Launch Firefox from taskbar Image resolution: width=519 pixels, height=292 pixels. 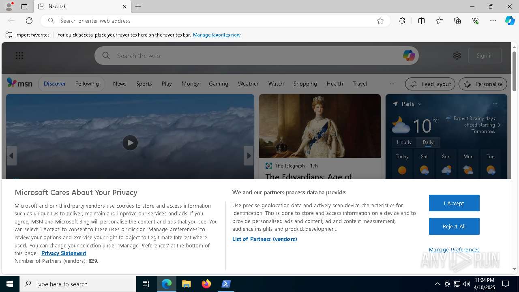pos(206,284)
